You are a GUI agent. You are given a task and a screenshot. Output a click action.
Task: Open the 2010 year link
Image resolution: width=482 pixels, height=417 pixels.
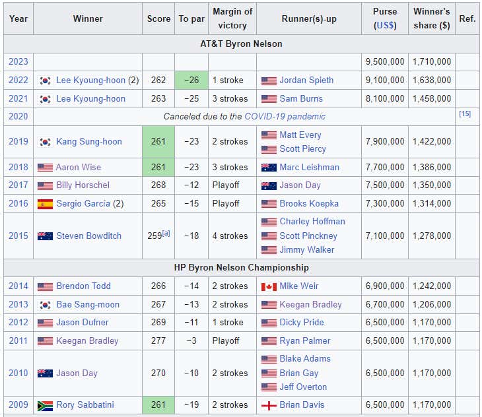[x=18, y=373]
